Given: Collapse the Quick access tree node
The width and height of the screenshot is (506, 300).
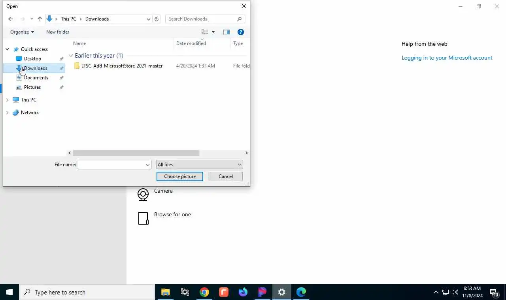Looking at the screenshot, I should [7, 49].
